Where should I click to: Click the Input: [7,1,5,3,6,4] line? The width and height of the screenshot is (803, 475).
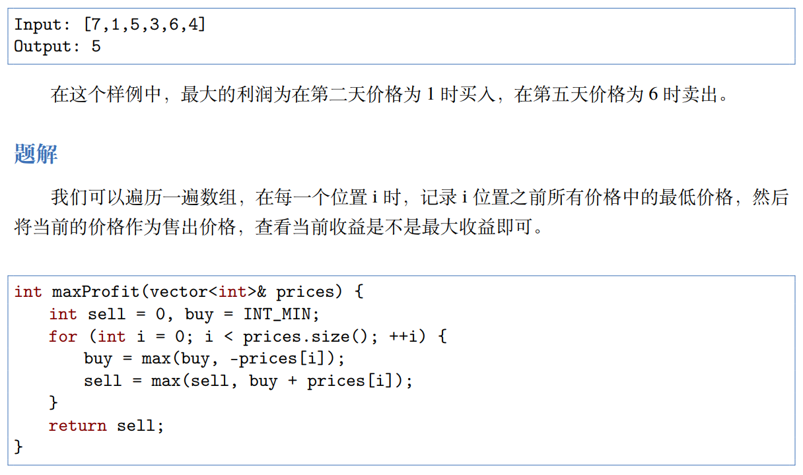pos(110,24)
